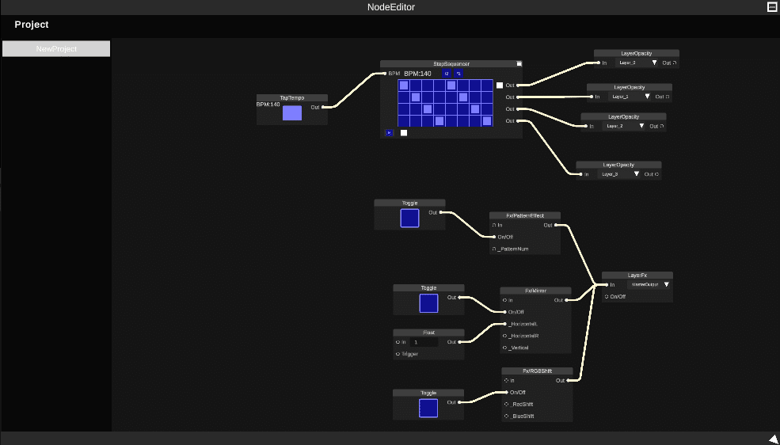Click the white square in StepSequencer's title bar

(519, 63)
